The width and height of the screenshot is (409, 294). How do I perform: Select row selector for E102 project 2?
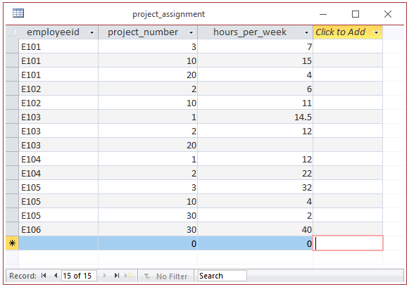[x=12, y=89]
